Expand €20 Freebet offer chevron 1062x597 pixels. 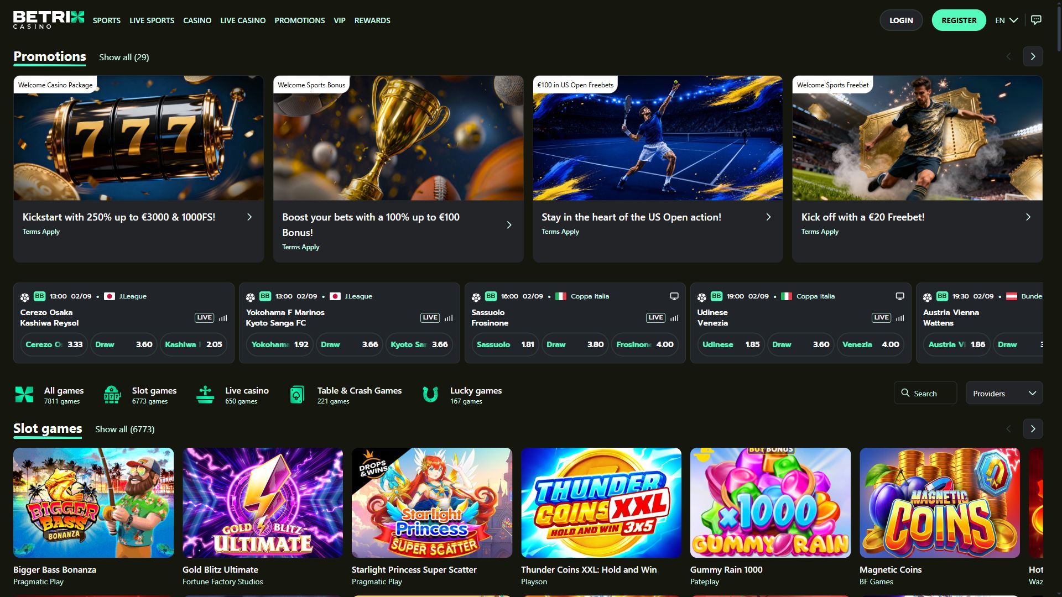(x=1028, y=217)
